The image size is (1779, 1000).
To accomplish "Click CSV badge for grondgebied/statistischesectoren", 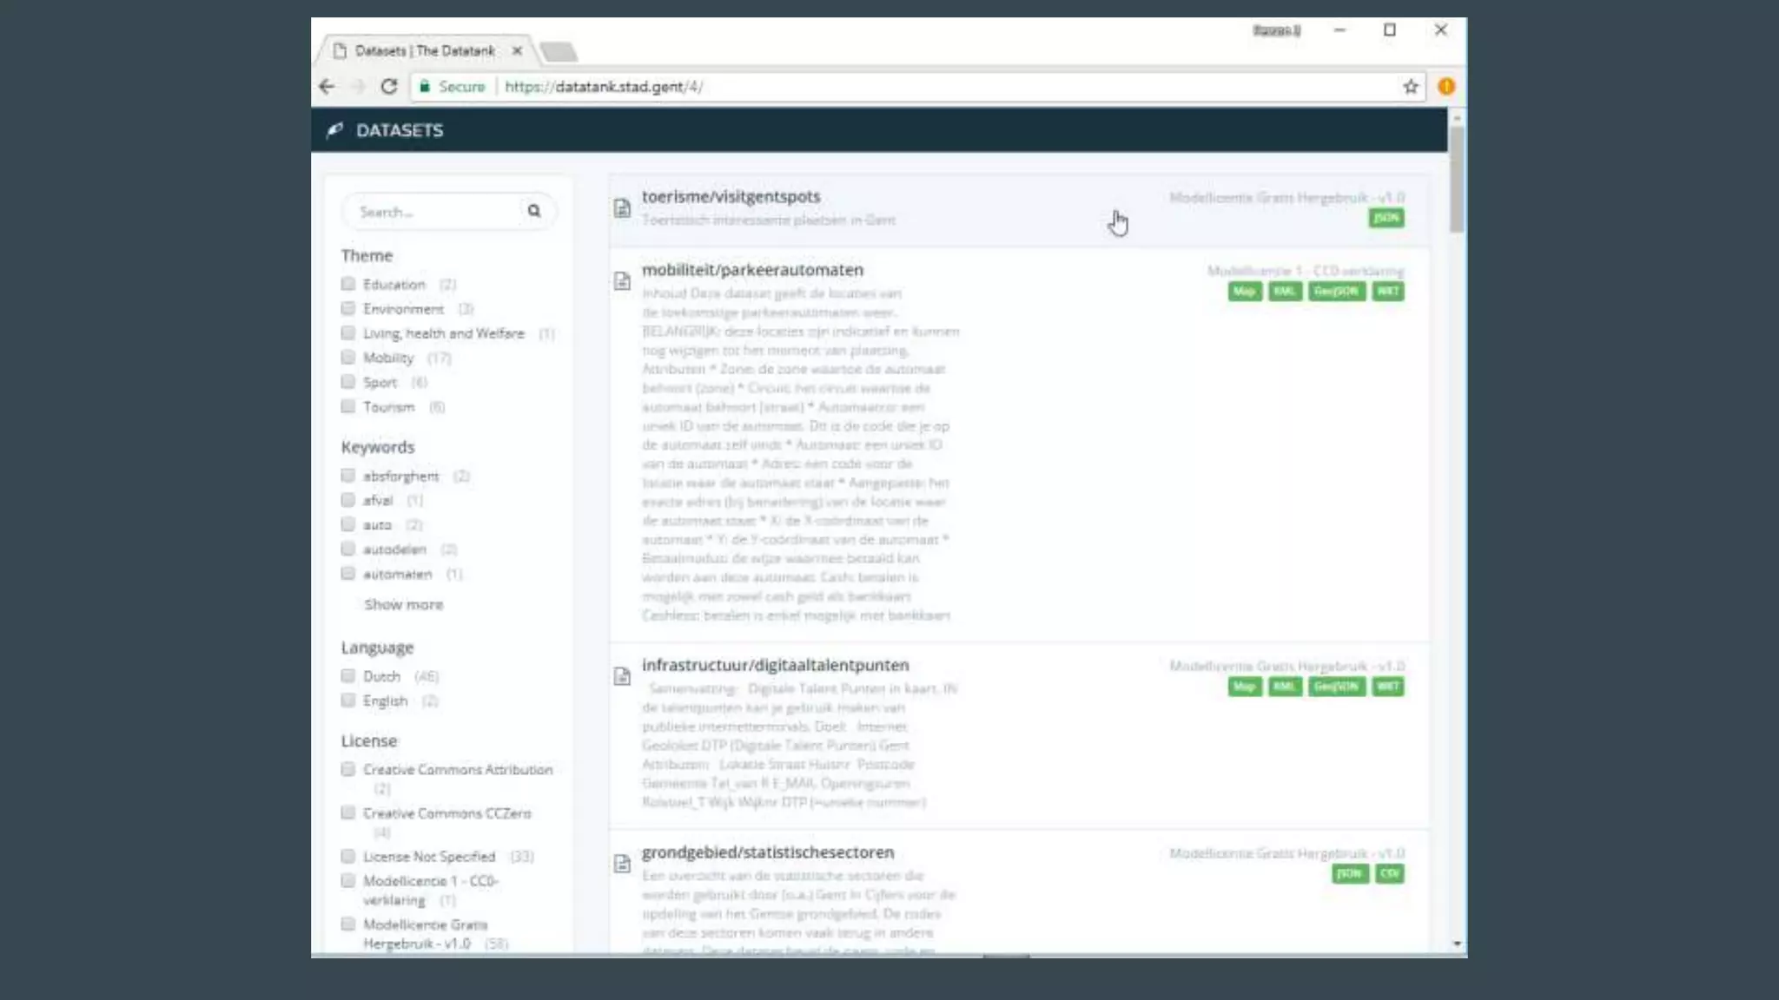I will point(1388,874).
